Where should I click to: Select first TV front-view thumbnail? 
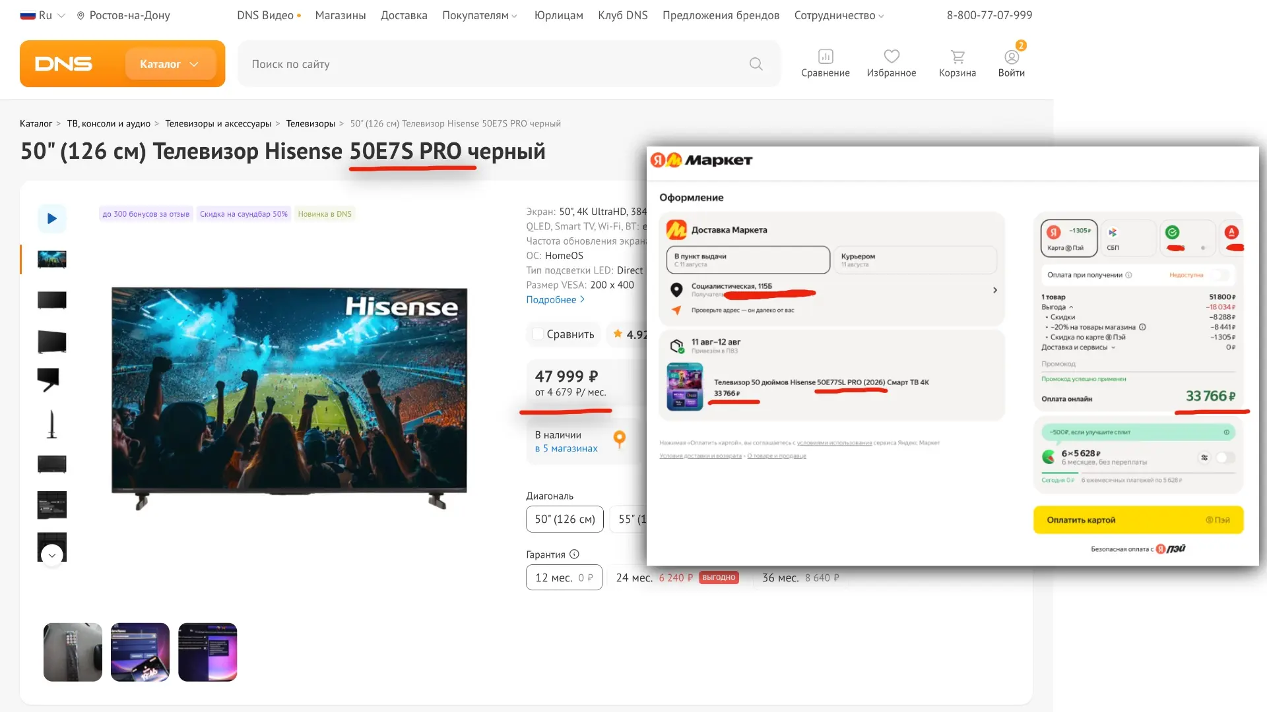pos(52,259)
